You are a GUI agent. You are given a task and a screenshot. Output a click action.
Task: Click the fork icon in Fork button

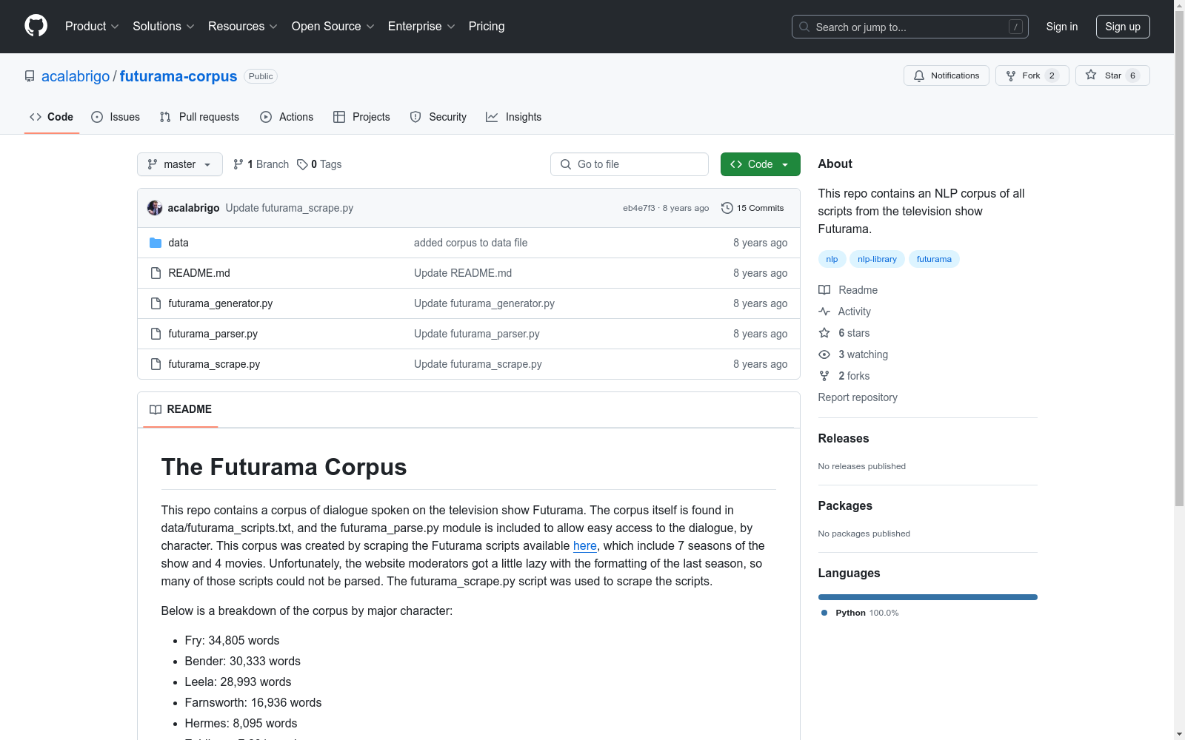tap(1011, 75)
